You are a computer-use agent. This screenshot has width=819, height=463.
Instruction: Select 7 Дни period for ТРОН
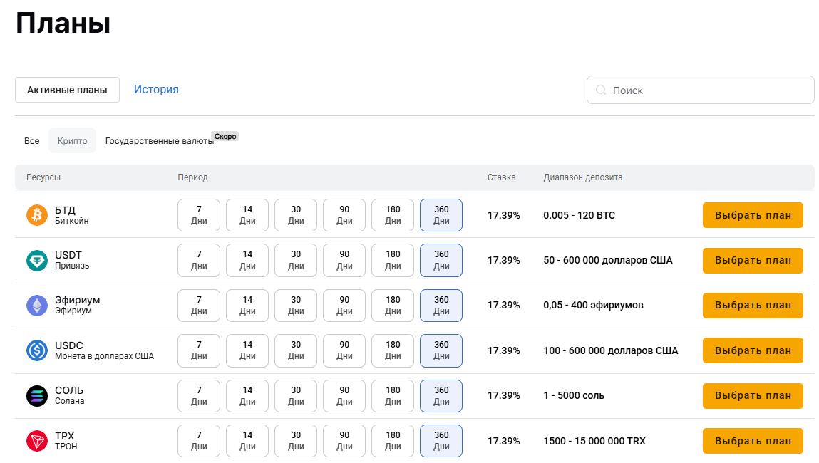(199, 441)
